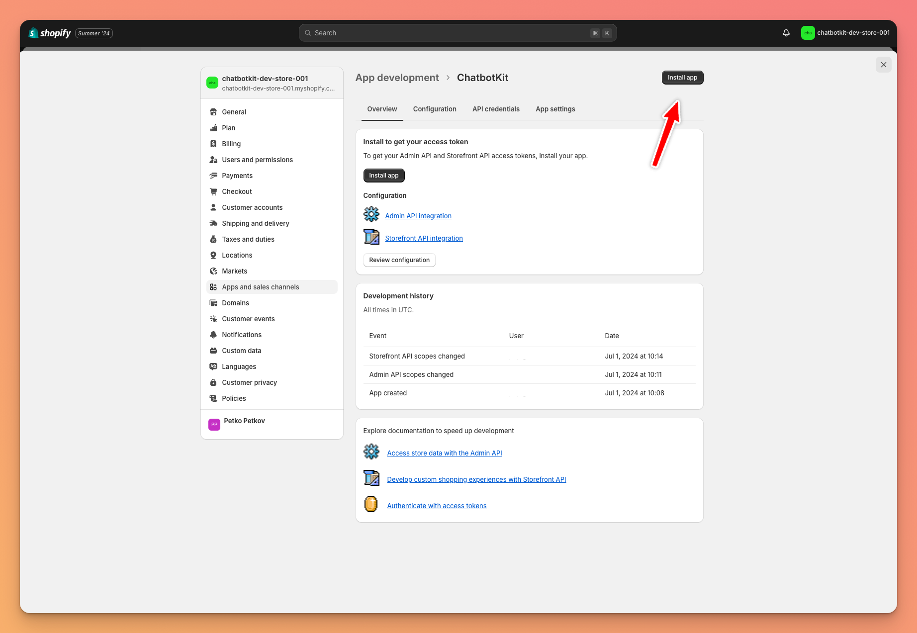Go to Customer privacy settings
The width and height of the screenshot is (917, 633).
coord(272,382)
